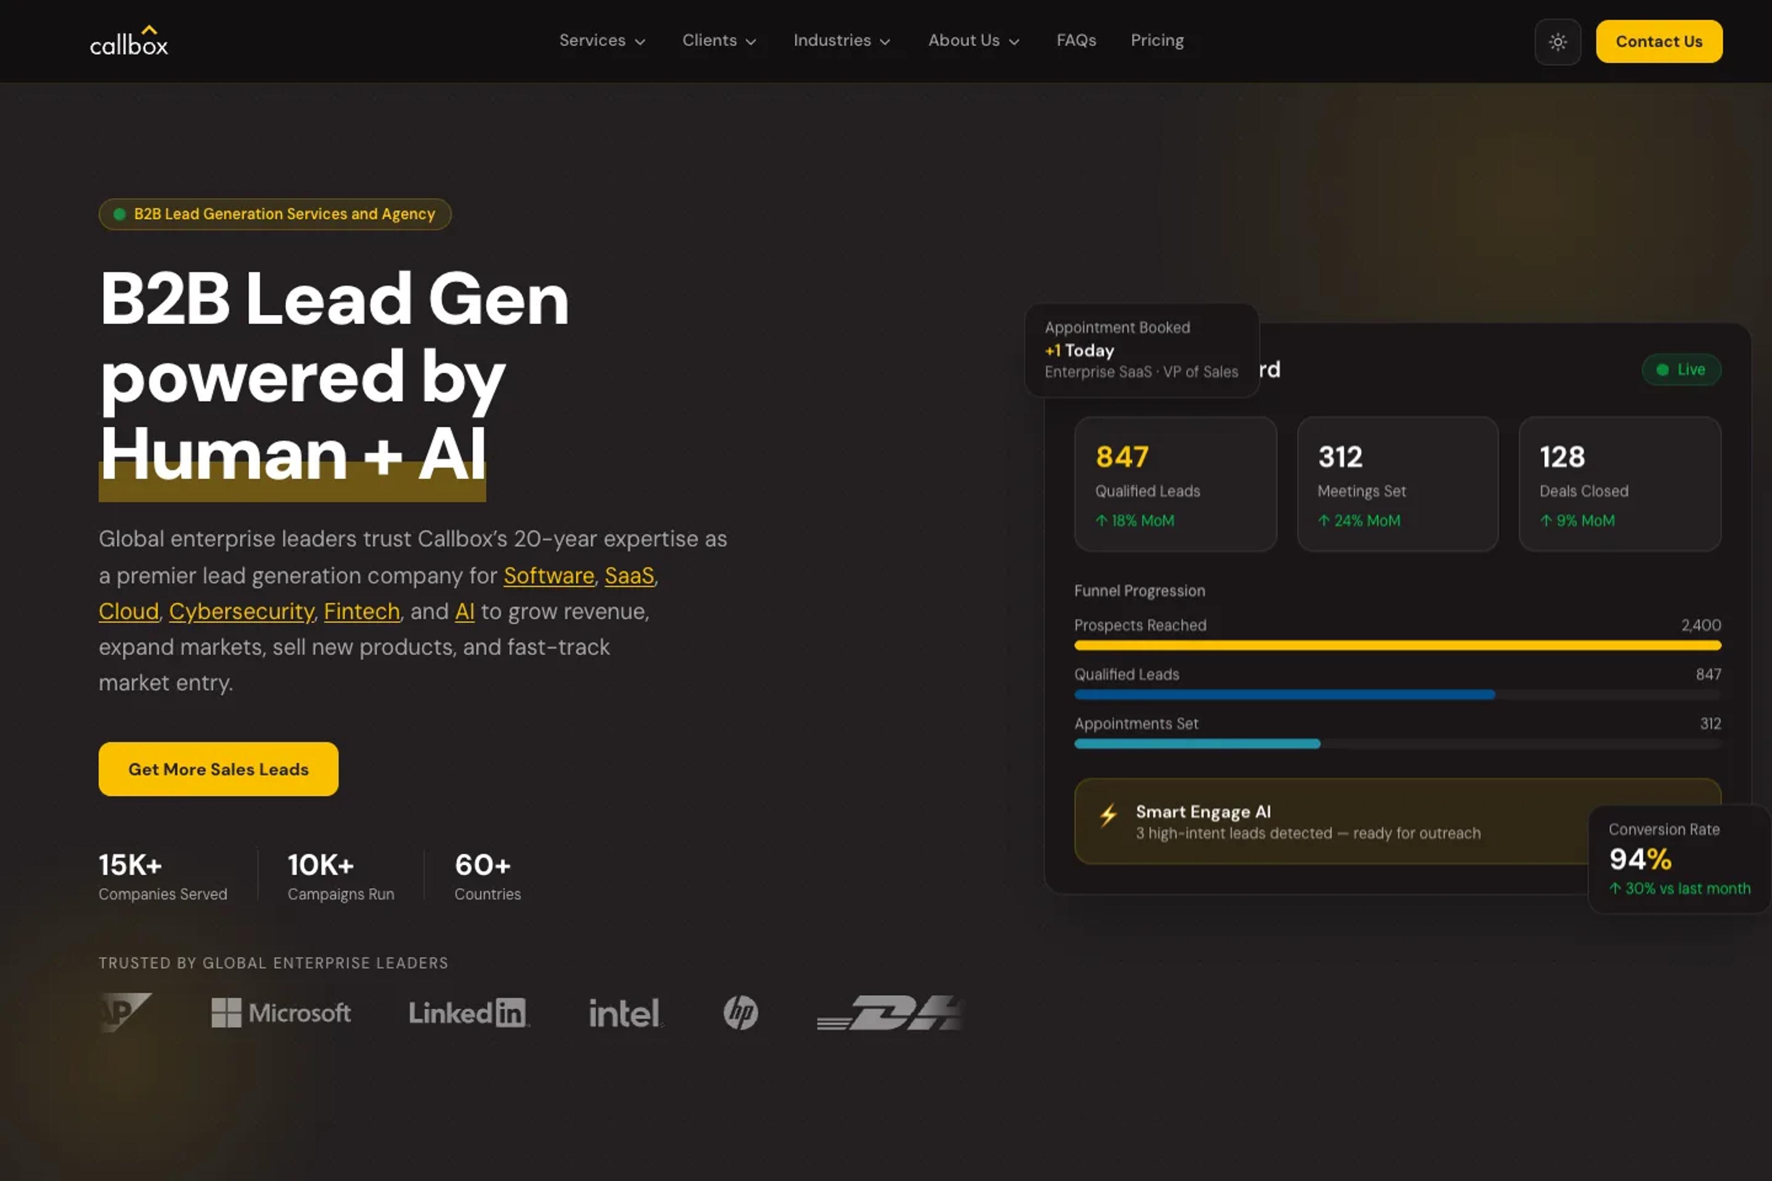Click the 10K+ Campaigns Run stat
Screen dimensions: 1772x1181
pos(341,876)
